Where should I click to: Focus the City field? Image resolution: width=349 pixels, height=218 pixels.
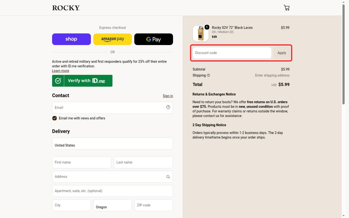[72, 205]
